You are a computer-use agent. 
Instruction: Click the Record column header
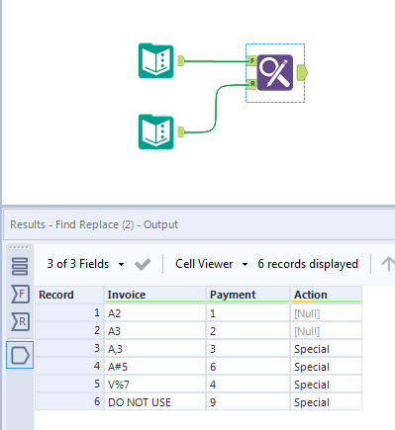point(69,295)
